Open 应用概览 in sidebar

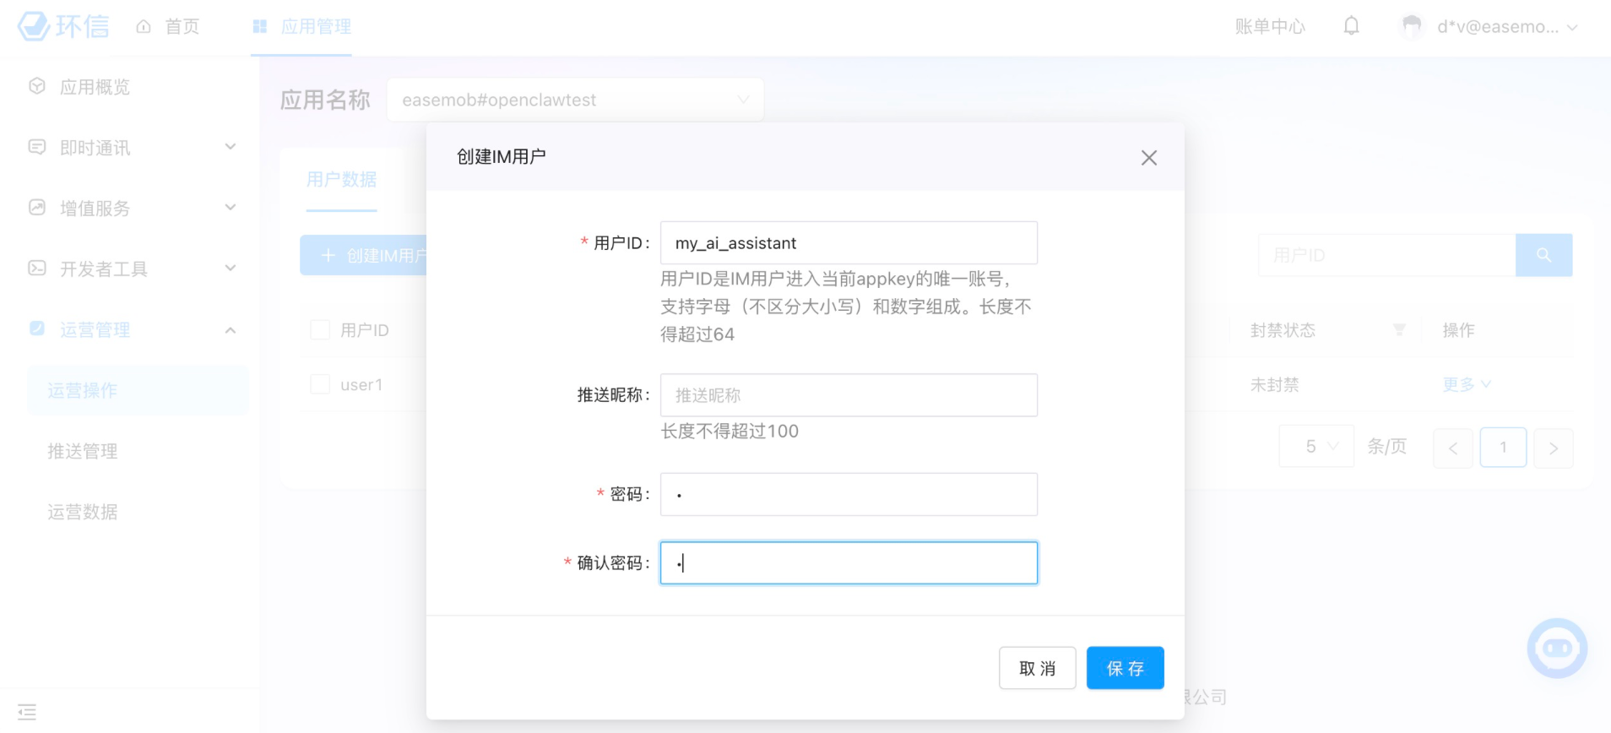(x=95, y=86)
